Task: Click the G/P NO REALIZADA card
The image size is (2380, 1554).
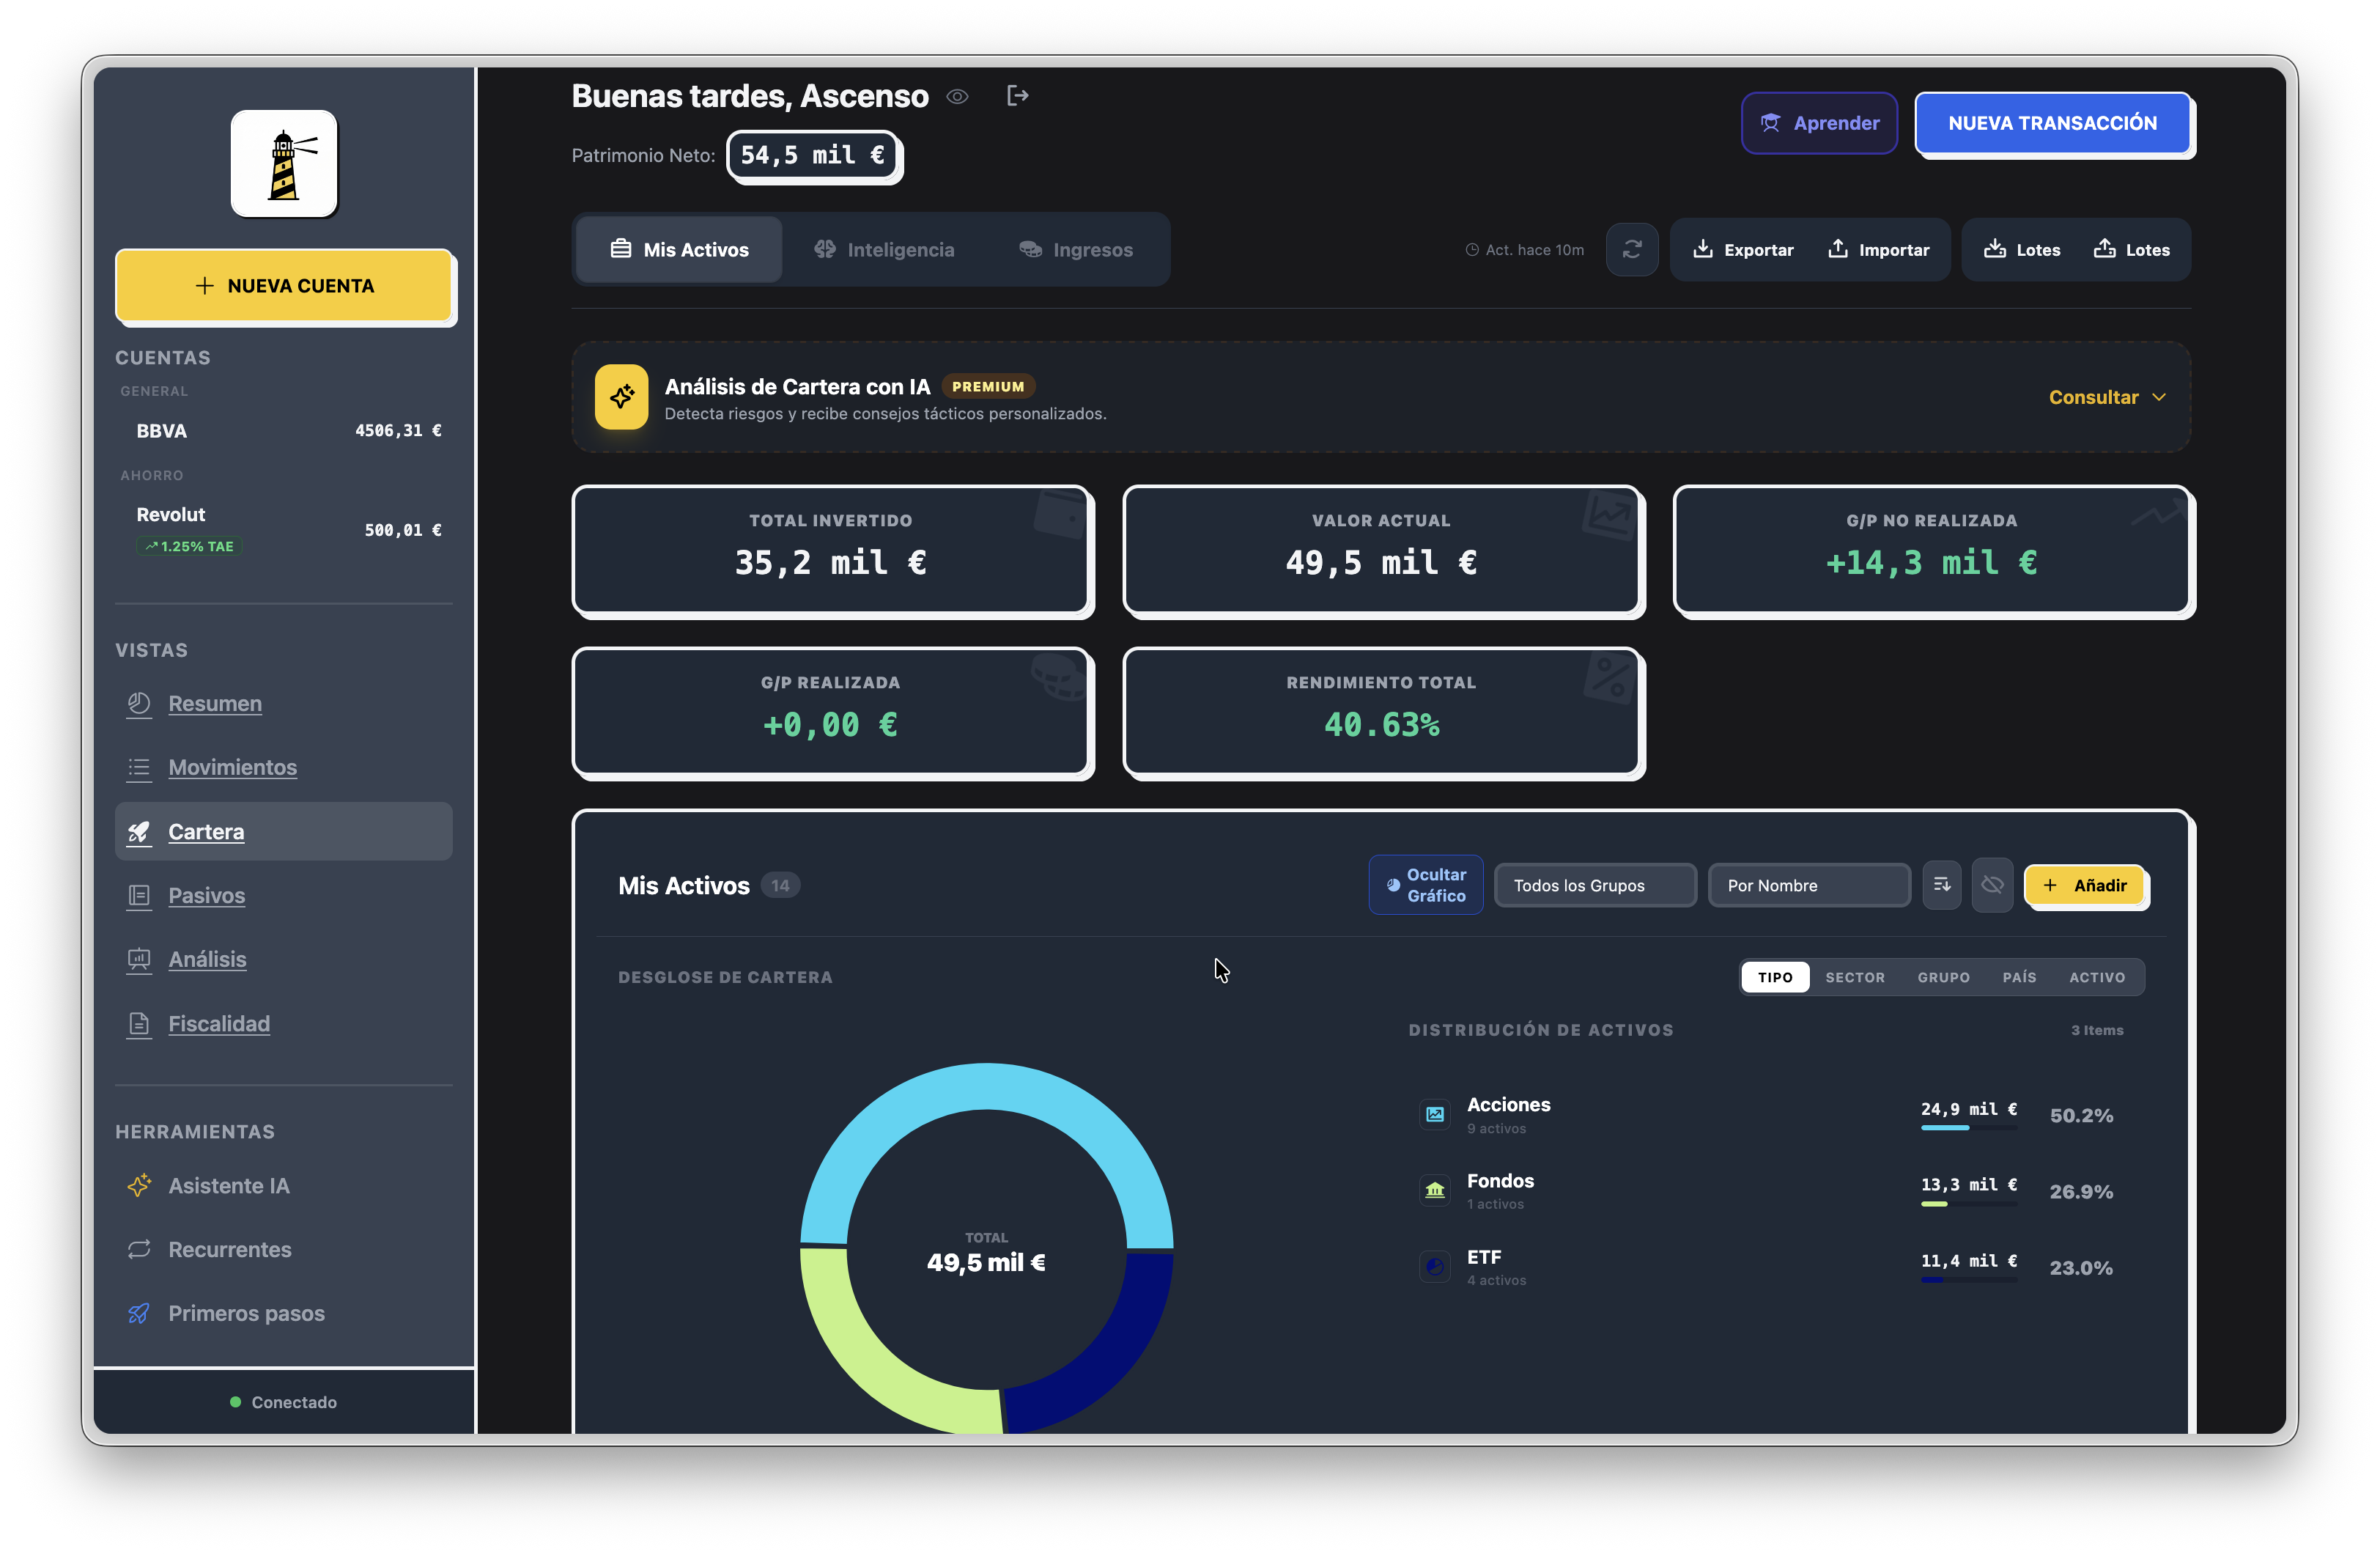Action: [x=1932, y=549]
